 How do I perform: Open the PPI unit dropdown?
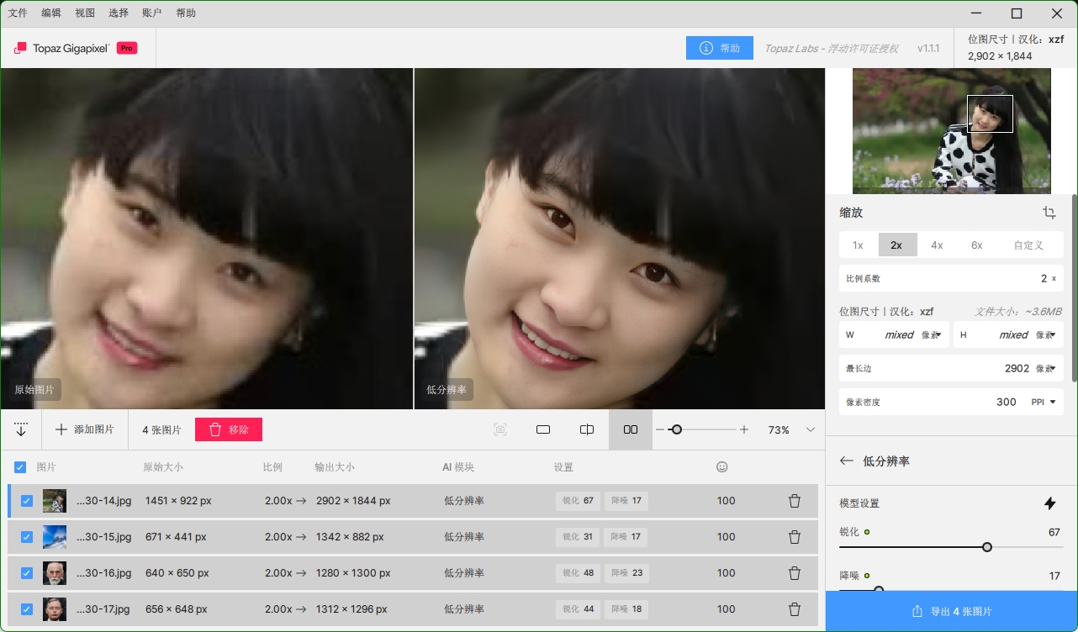1045,403
